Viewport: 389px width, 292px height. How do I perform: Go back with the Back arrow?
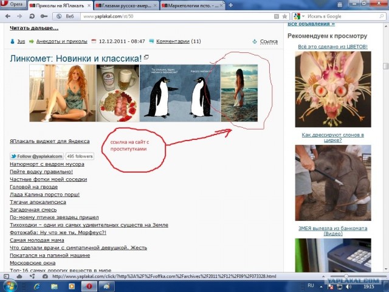point(8,16)
